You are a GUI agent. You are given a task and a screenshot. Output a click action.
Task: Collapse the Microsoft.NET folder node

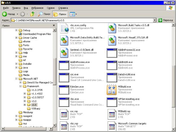pos(16,79)
